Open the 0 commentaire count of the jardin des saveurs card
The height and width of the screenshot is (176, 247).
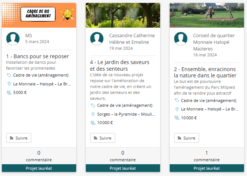[123, 156]
